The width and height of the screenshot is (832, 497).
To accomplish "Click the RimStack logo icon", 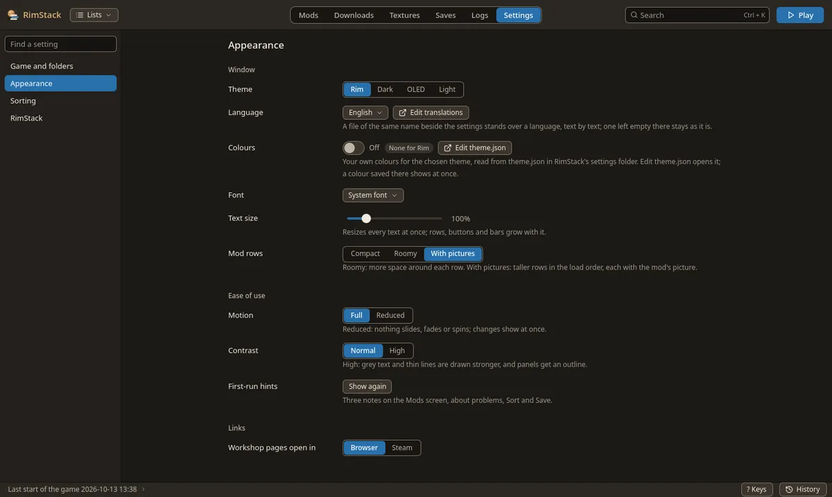I will tap(12, 15).
